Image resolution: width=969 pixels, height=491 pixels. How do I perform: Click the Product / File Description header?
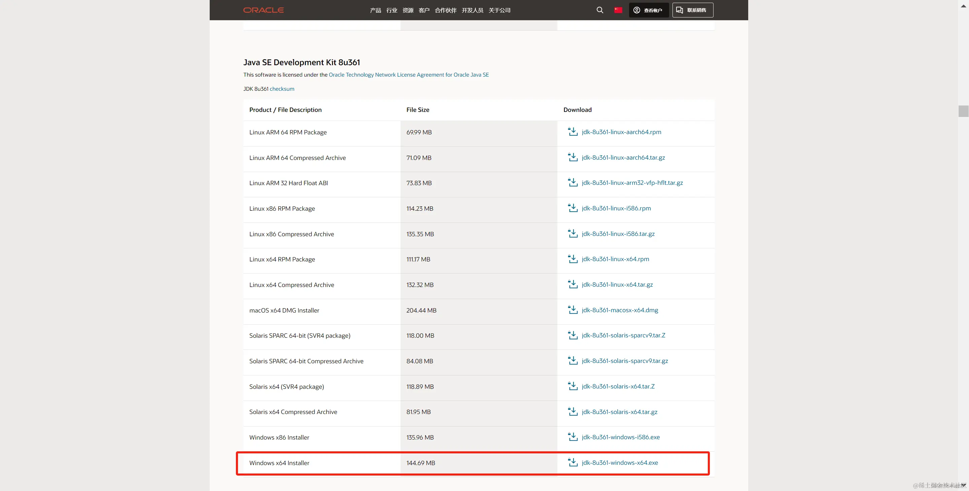coord(285,110)
